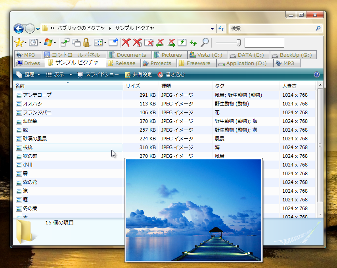337x268 pixels.
Task: Click the toolbar slider handle
Action: click(x=238, y=42)
